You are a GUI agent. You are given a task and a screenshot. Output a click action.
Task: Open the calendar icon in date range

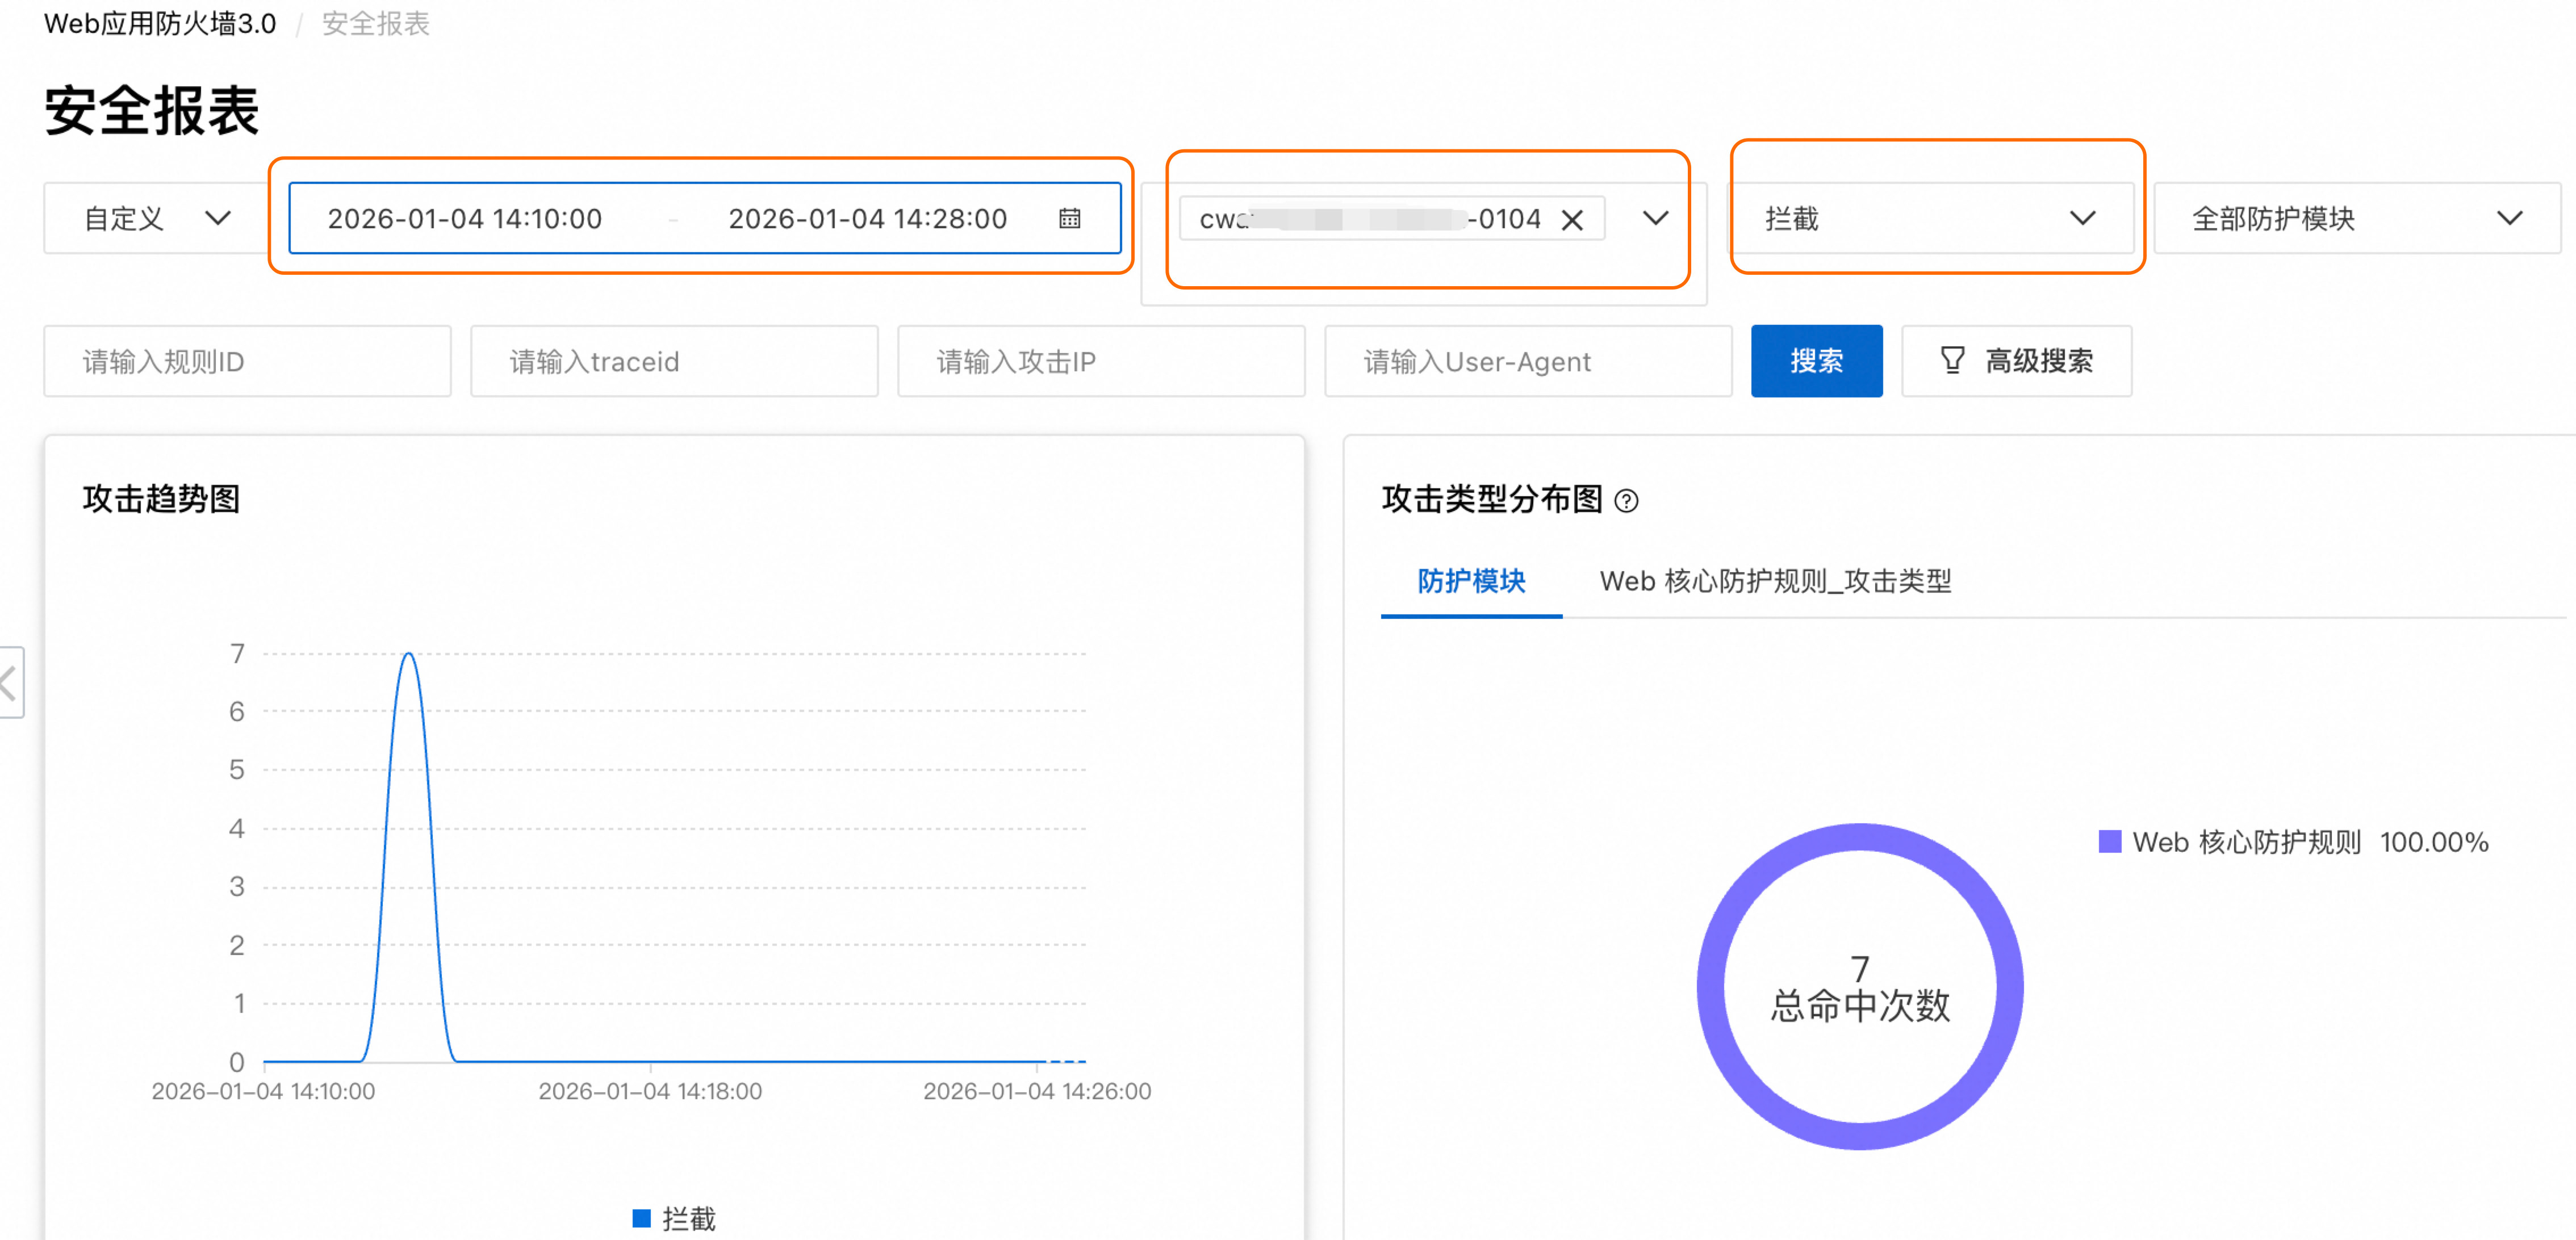click(x=1069, y=218)
